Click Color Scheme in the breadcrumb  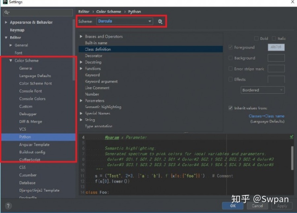(x=109, y=12)
